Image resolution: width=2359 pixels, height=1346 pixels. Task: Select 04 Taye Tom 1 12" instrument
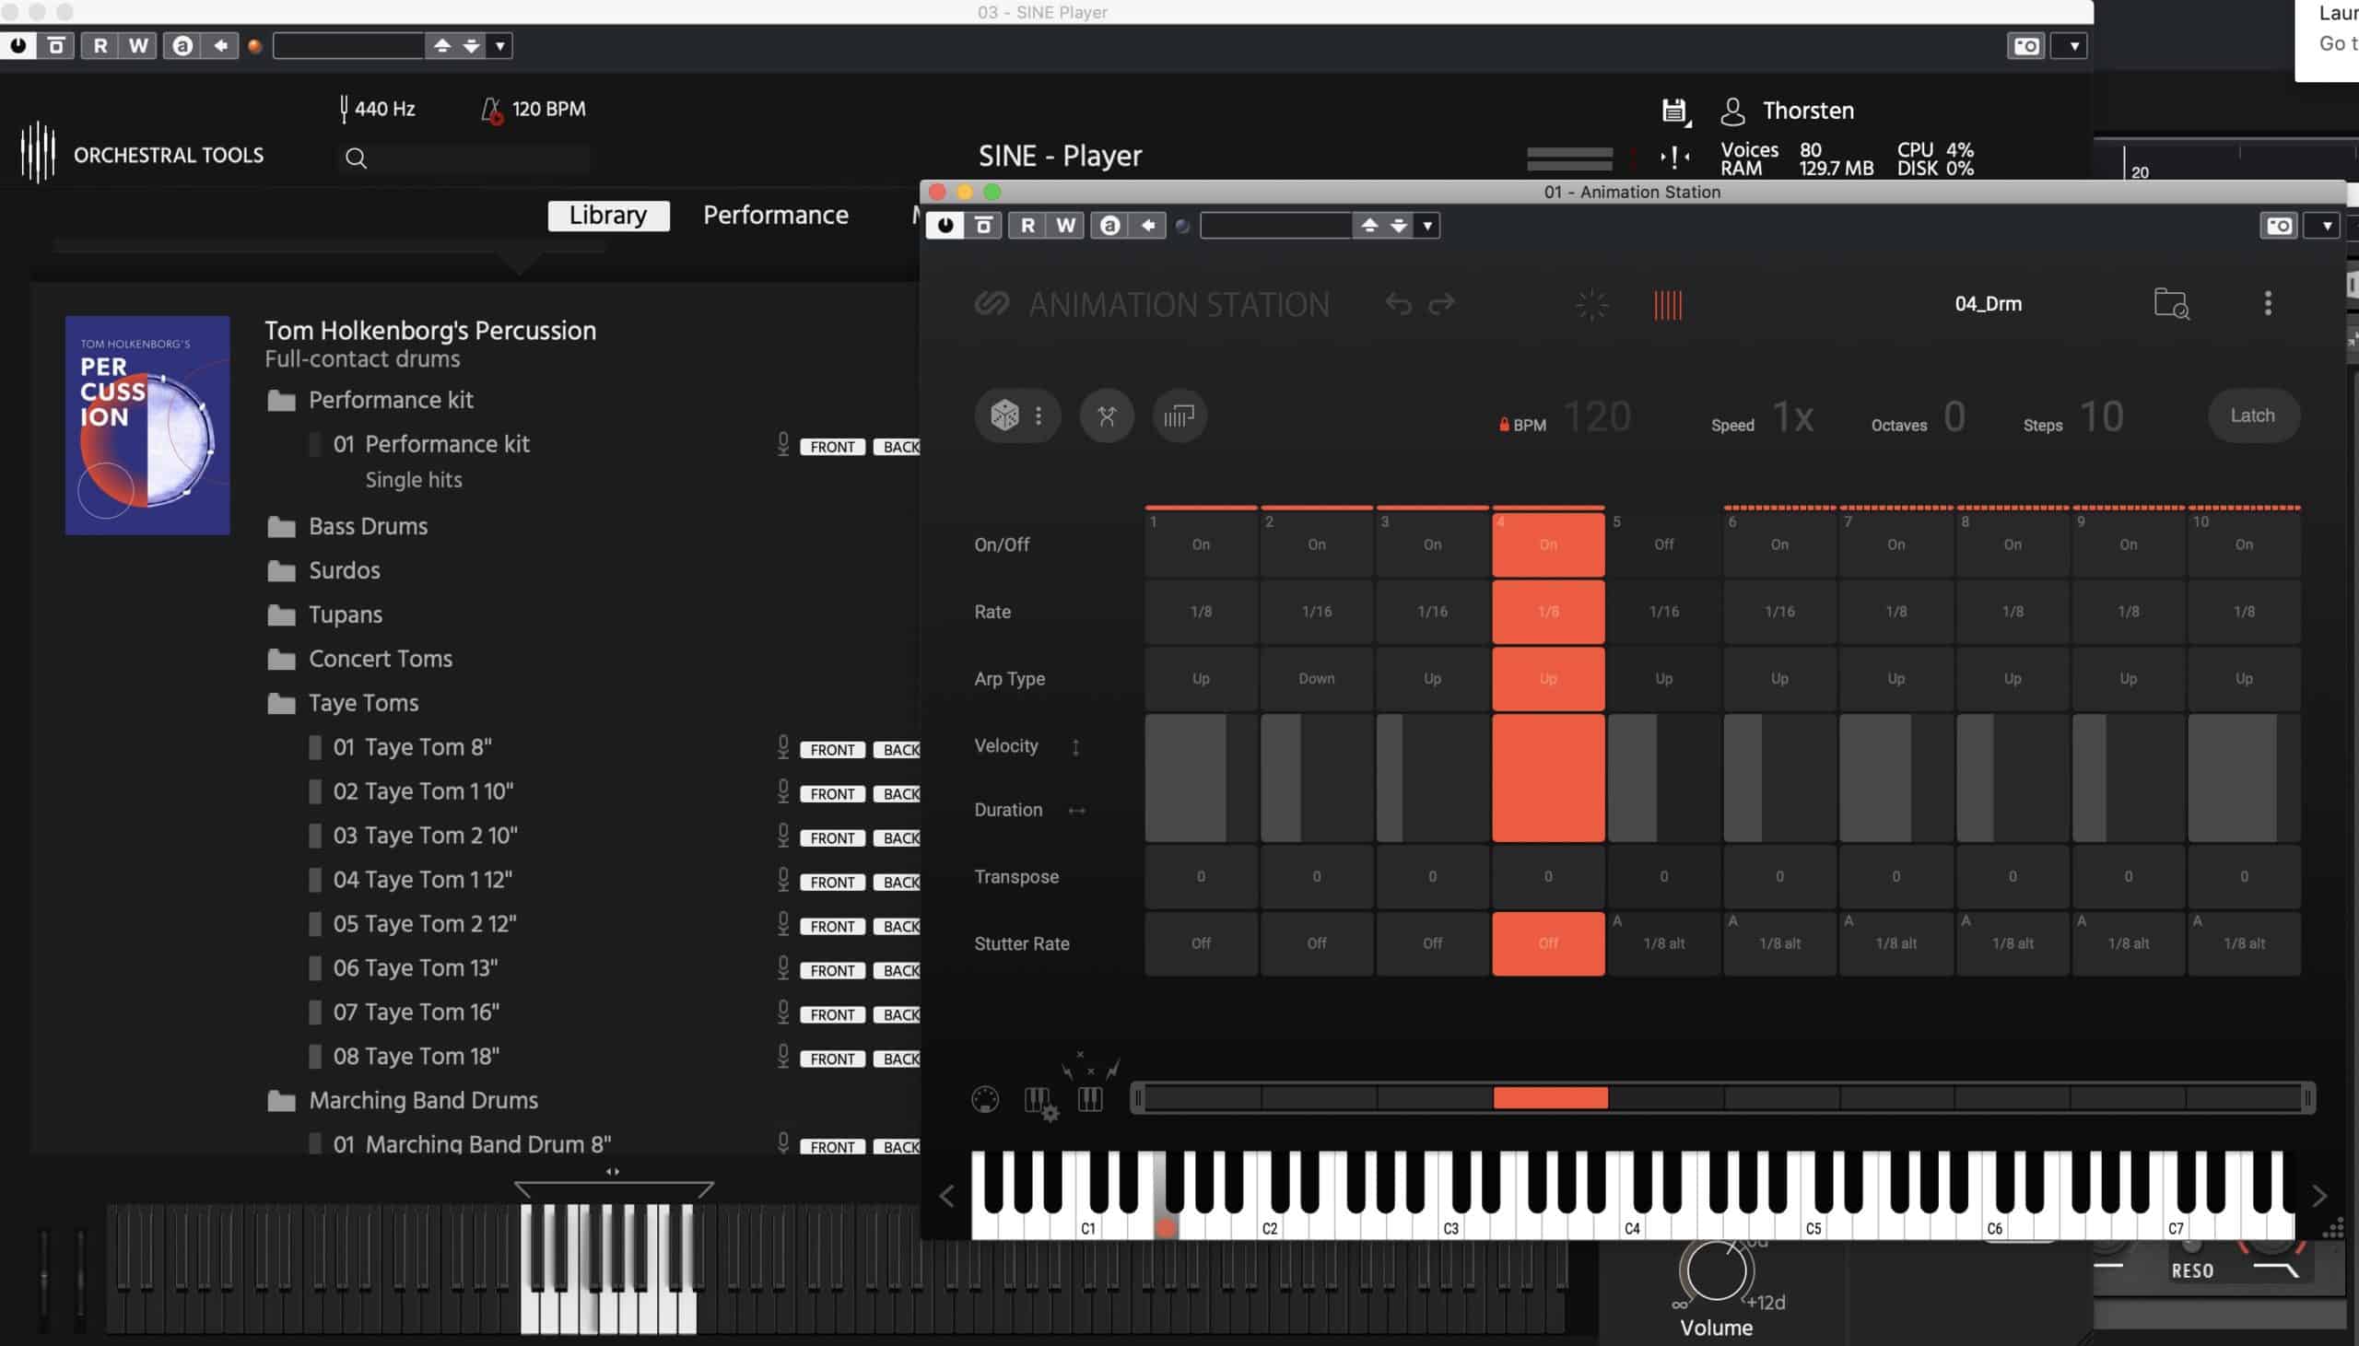[423, 880]
